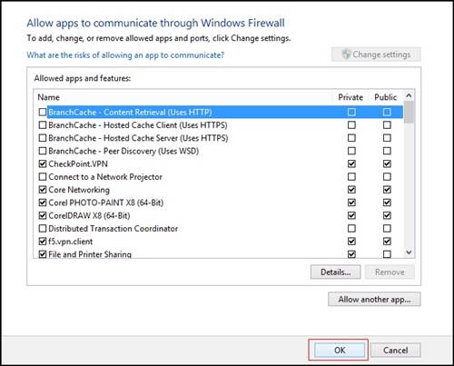454x366 pixels.
Task: Check Public for Distributed Transaction Coordinator
Action: pyautogui.click(x=387, y=228)
